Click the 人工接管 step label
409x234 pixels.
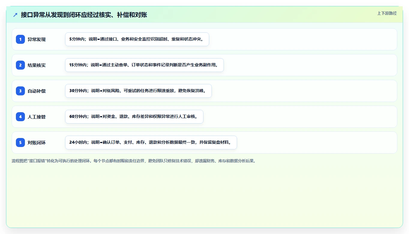click(37, 117)
